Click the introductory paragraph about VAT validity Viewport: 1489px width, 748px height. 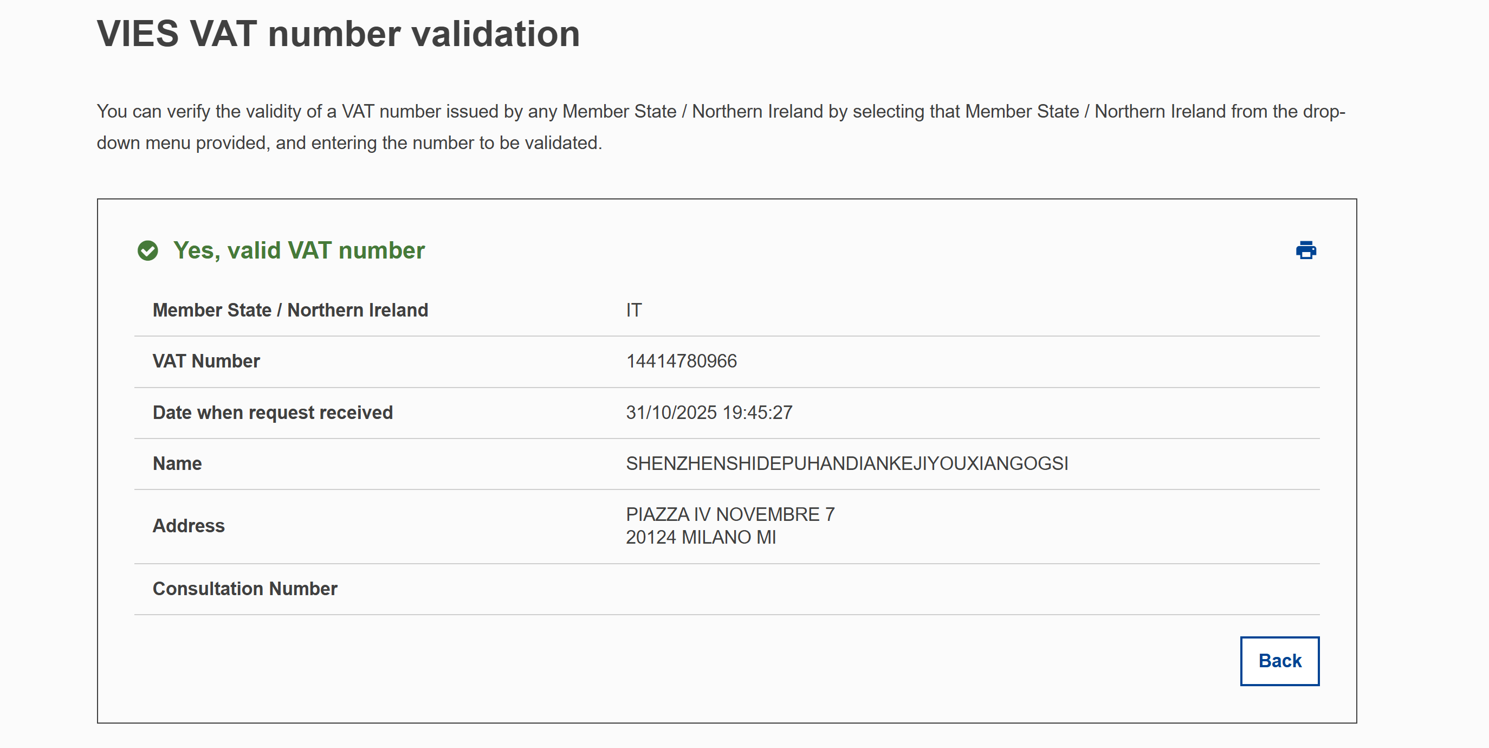pos(720,112)
